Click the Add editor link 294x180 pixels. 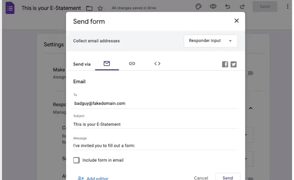coord(93,178)
